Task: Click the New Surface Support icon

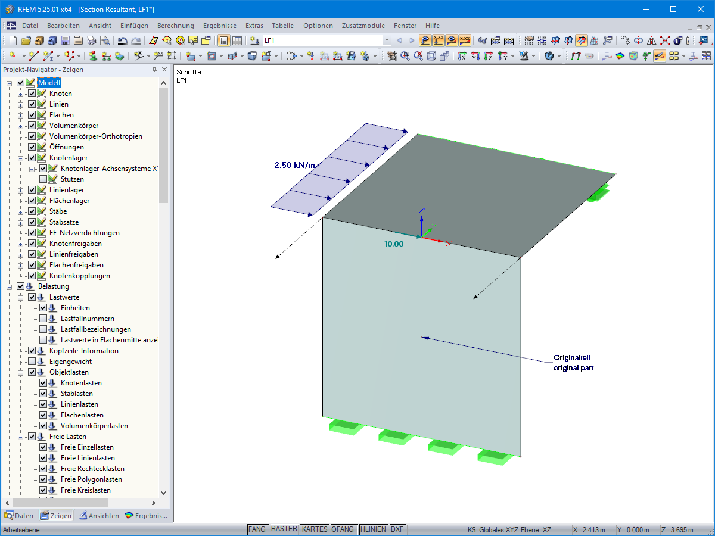Action: (x=120, y=55)
